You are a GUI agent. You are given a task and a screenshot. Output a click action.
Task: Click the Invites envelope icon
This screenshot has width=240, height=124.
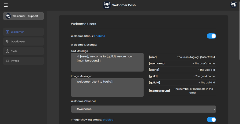click(7, 61)
